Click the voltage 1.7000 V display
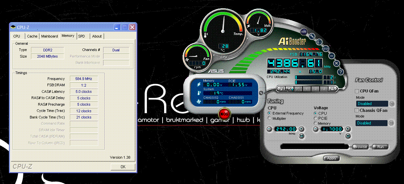Image resolution: width=404 pixels, height=184 pixels. click(x=331, y=129)
